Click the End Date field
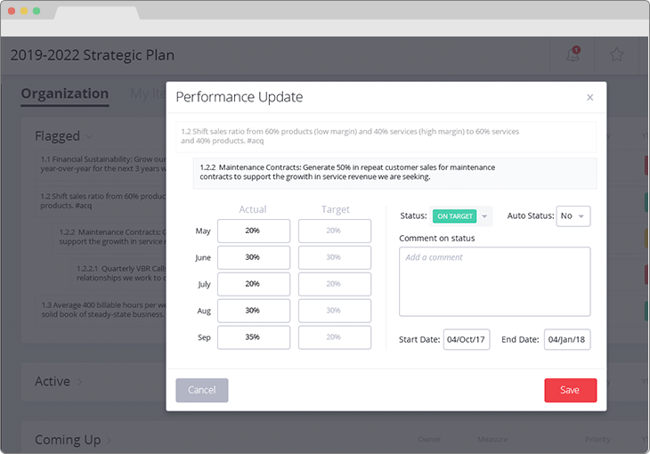 [566, 339]
